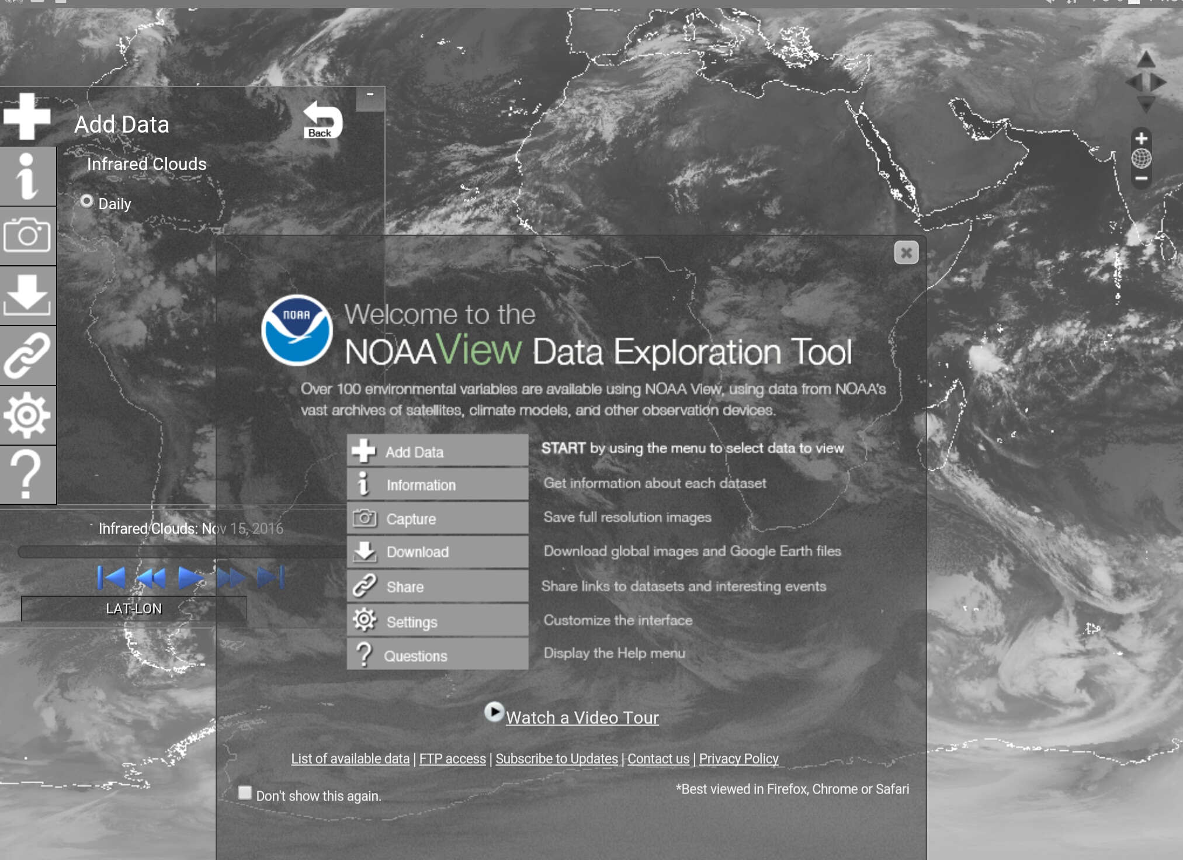
Task: Open Subscribe to Updates link
Action: coord(557,758)
